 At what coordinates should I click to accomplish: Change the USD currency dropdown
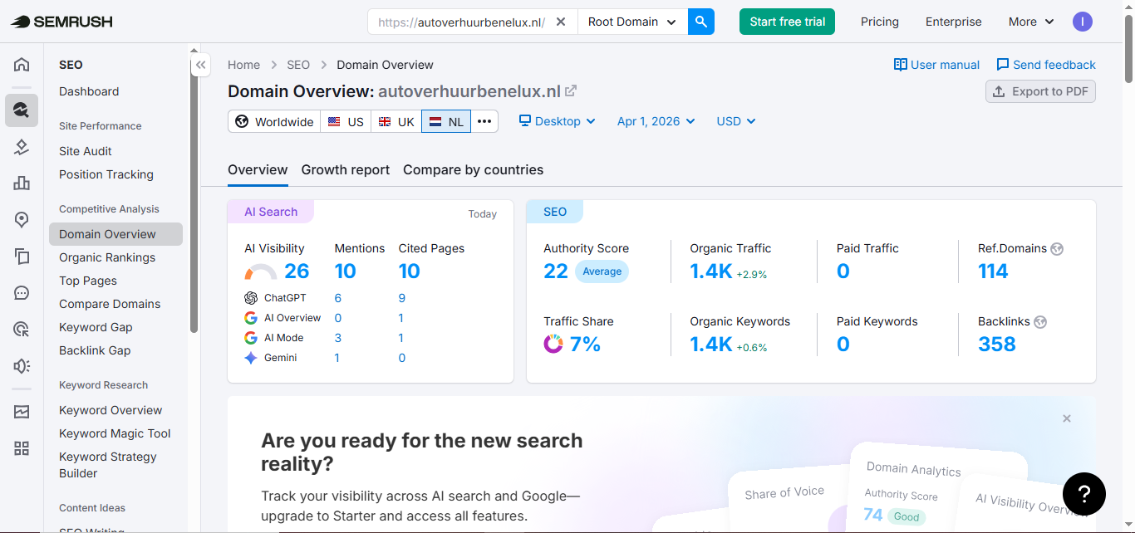(736, 121)
